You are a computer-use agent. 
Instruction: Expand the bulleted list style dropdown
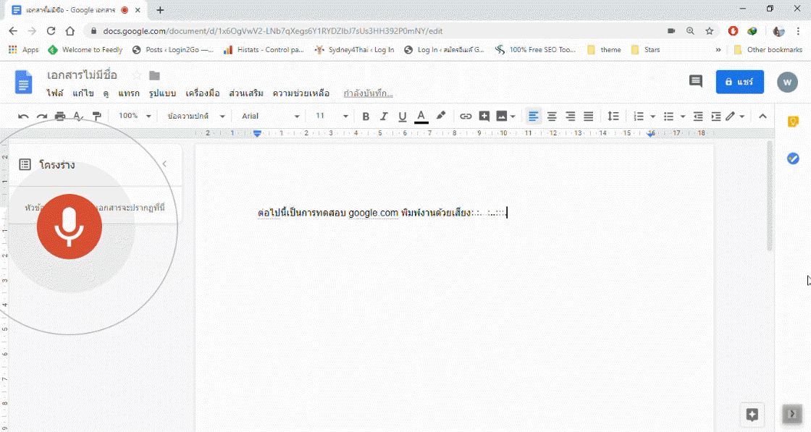(682, 117)
